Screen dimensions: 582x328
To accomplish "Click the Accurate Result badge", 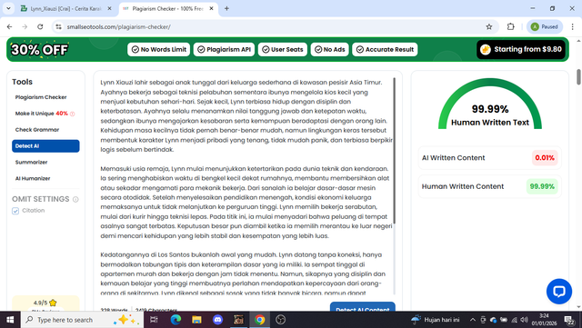I will [x=385, y=49].
